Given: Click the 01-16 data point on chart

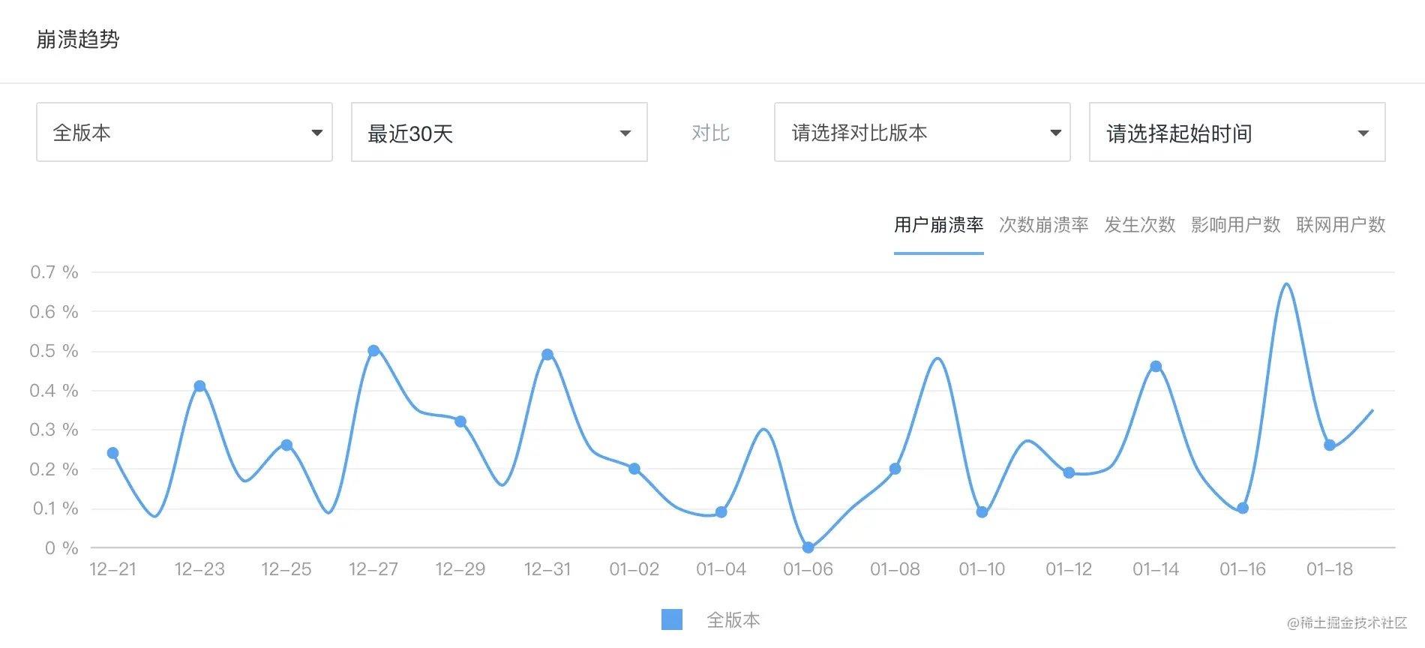Looking at the screenshot, I should point(1243,508).
